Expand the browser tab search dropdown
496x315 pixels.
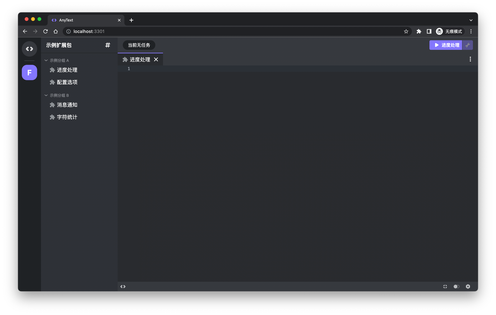471,20
